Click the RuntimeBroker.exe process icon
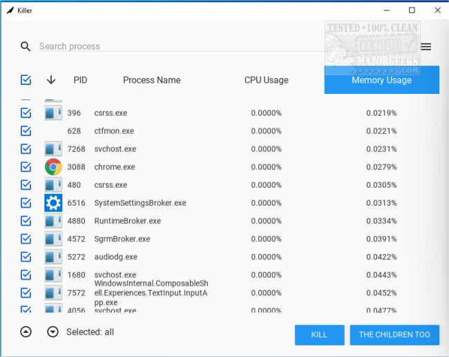The image size is (449, 357). tap(53, 221)
